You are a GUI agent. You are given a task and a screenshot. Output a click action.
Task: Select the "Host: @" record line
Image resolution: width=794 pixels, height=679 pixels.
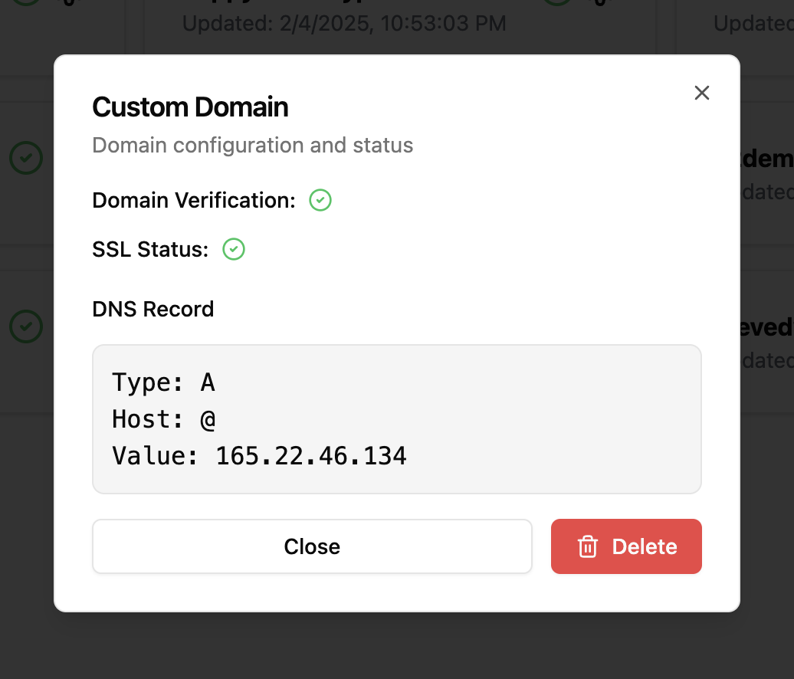(x=163, y=419)
